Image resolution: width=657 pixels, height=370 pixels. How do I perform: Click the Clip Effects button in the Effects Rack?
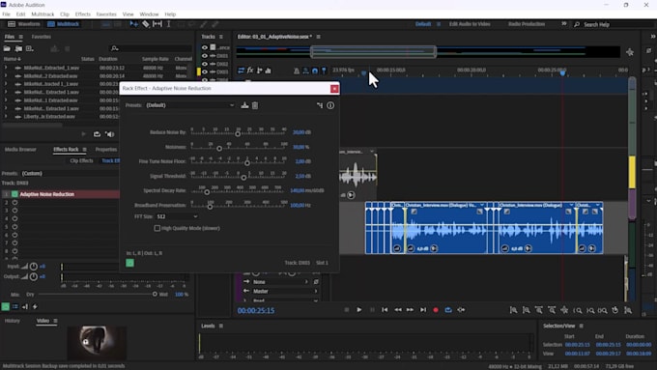[82, 161]
